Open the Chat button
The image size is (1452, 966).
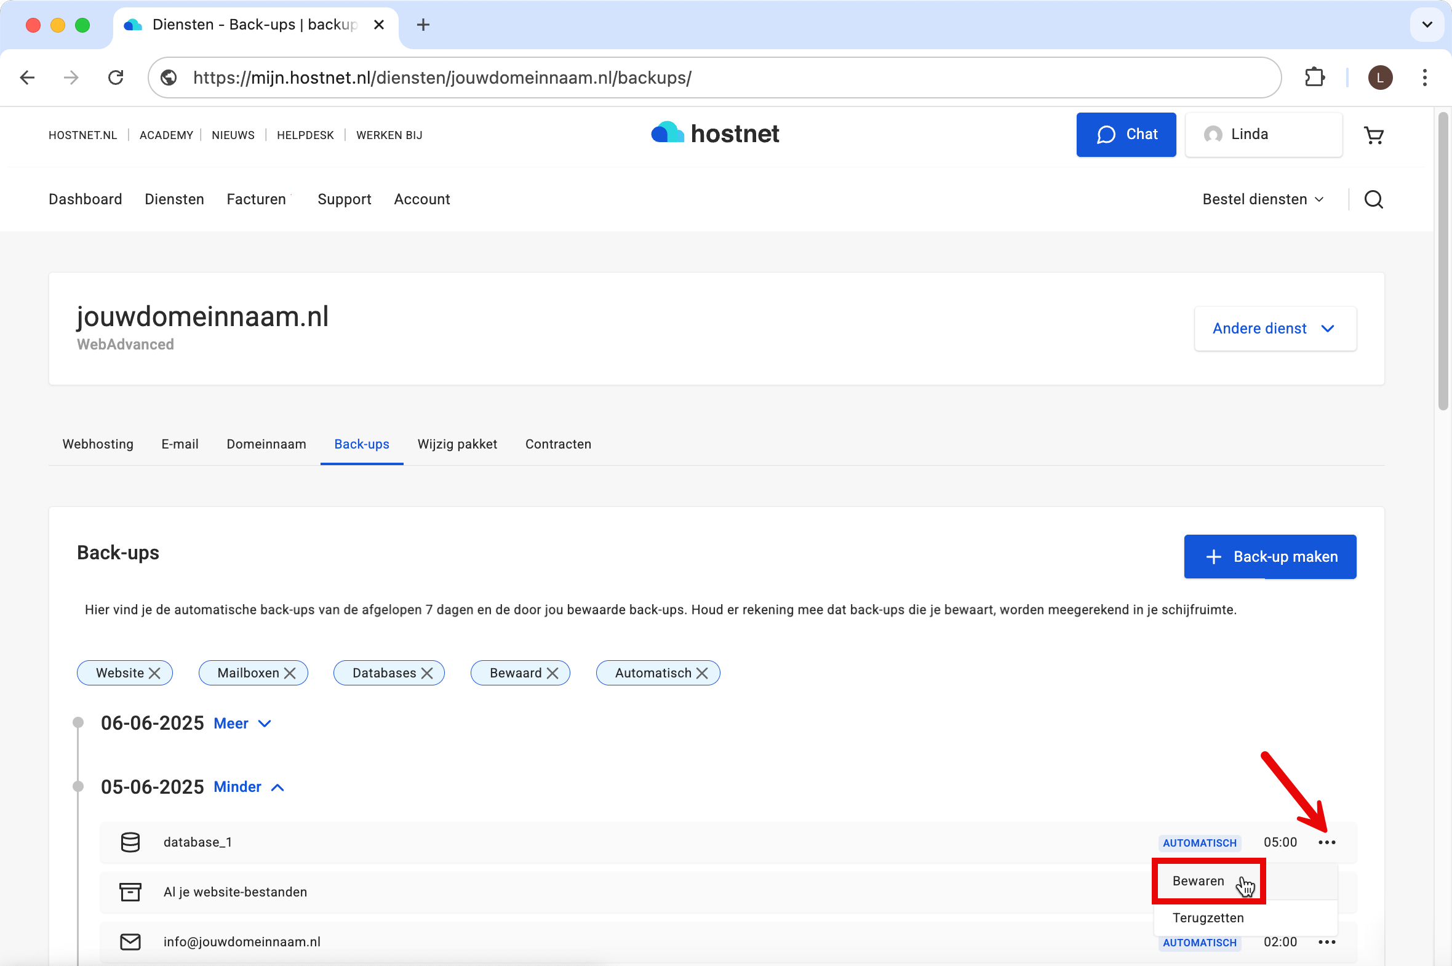(x=1125, y=134)
